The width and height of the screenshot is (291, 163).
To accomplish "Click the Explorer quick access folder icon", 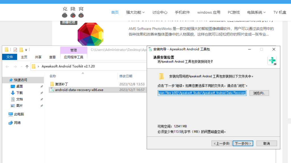I will pyautogui.click(x=7, y=49).
